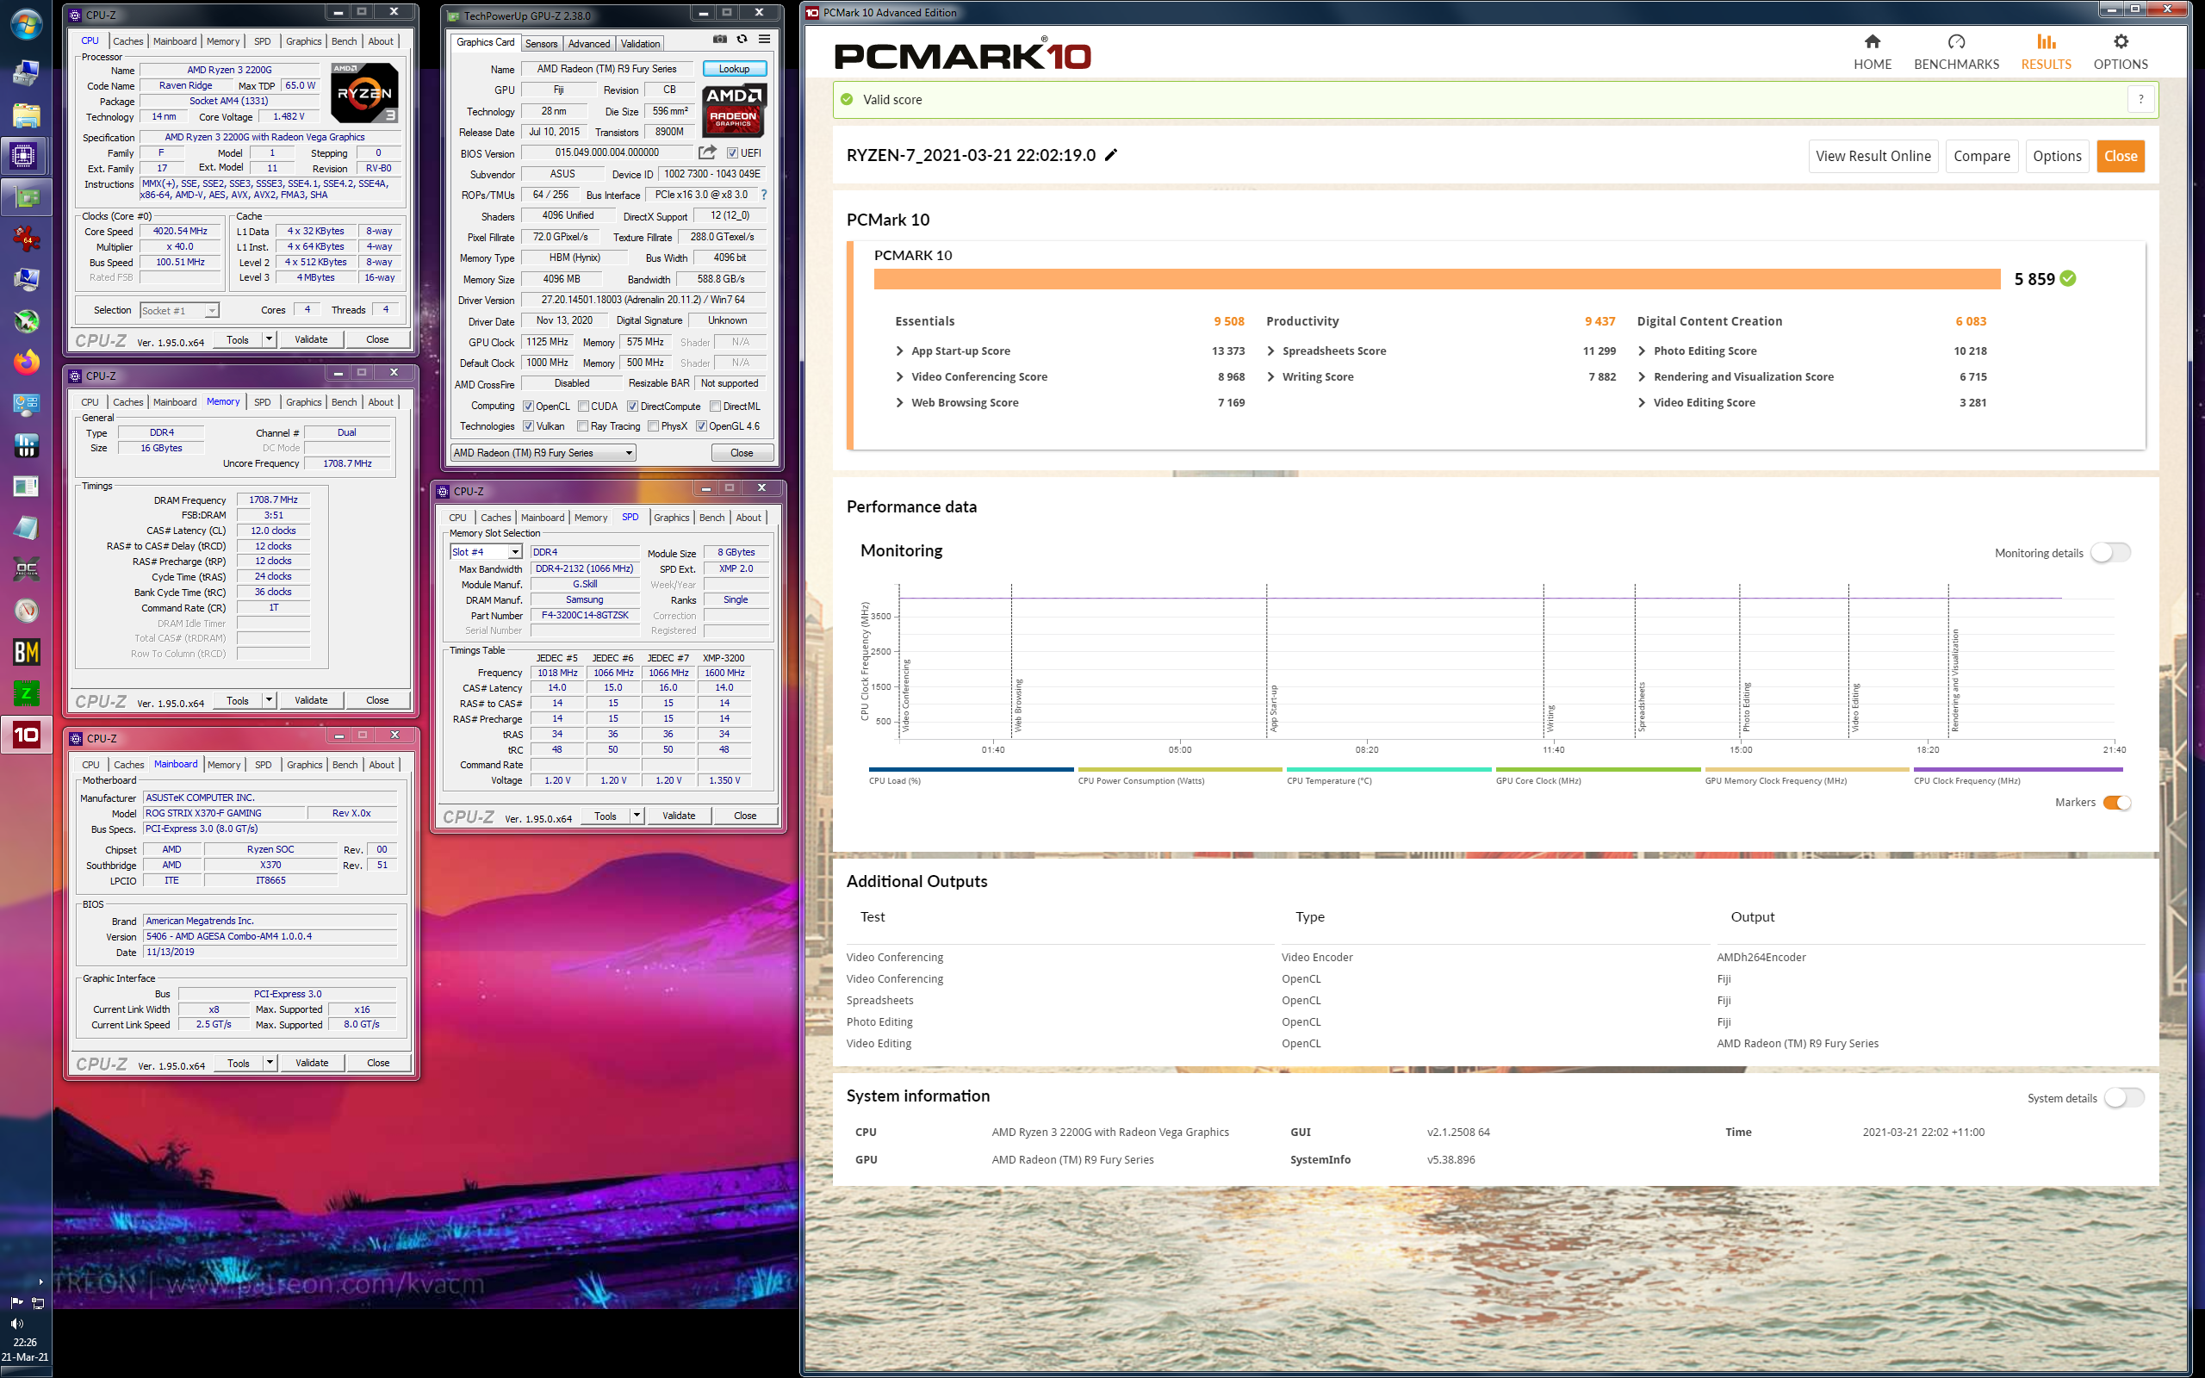Switch to Caches tab in top CPU-Z window
This screenshot has width=2205, height=1378.
(x=127, y=41)
